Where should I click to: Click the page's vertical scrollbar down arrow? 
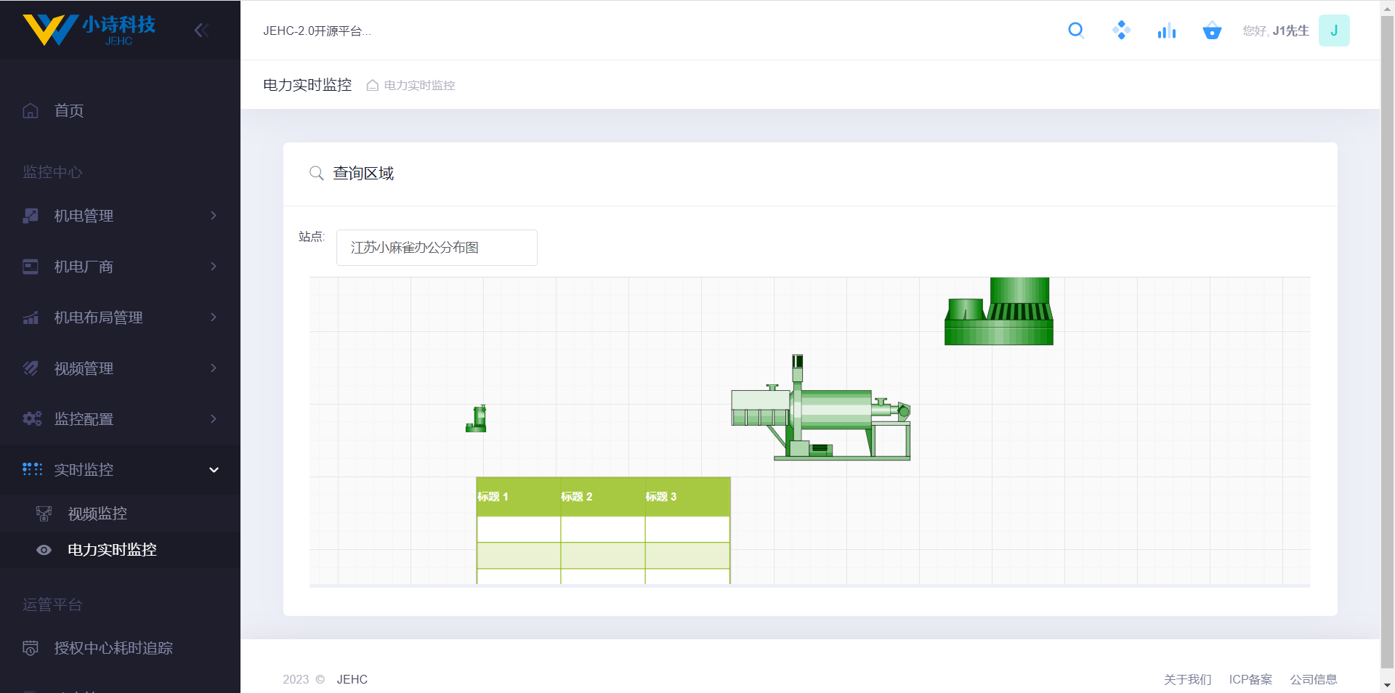point(1387,685)
